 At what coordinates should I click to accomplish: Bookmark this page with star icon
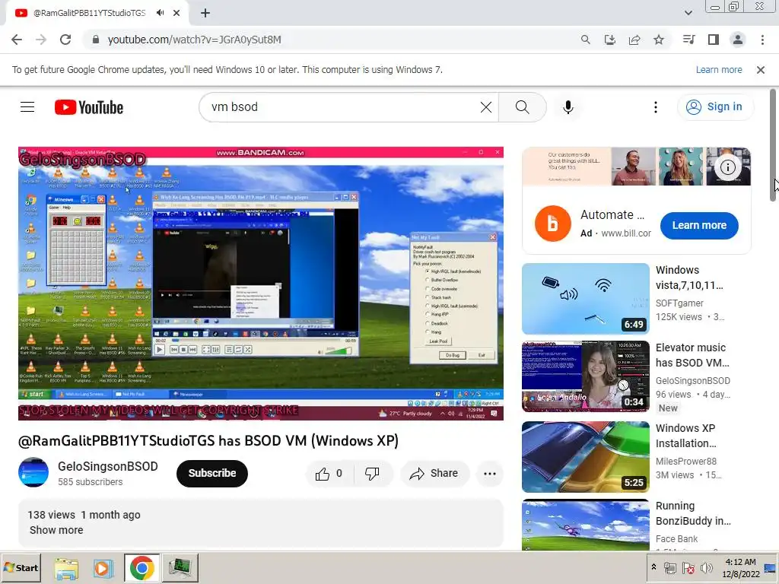[x=659, y=40]
